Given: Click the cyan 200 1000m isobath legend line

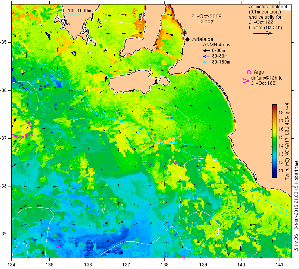Looking at the screenshot, I should pos(74,15).
